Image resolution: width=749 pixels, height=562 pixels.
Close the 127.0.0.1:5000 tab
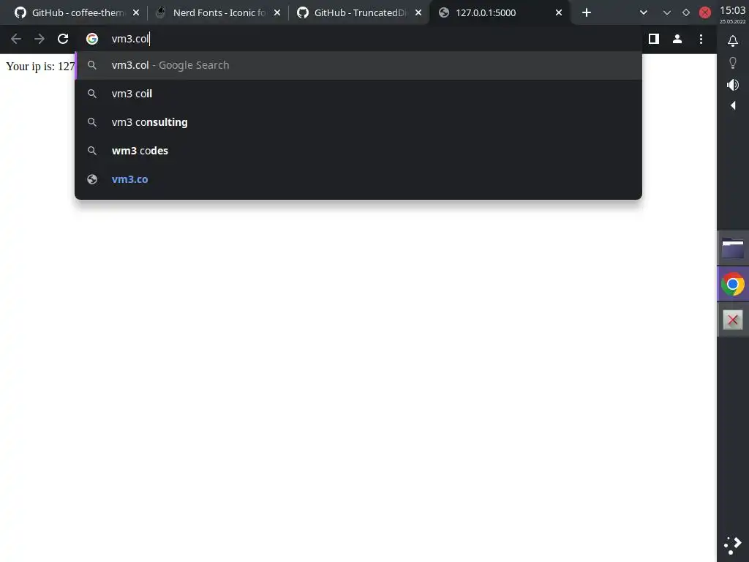point(559,13)
